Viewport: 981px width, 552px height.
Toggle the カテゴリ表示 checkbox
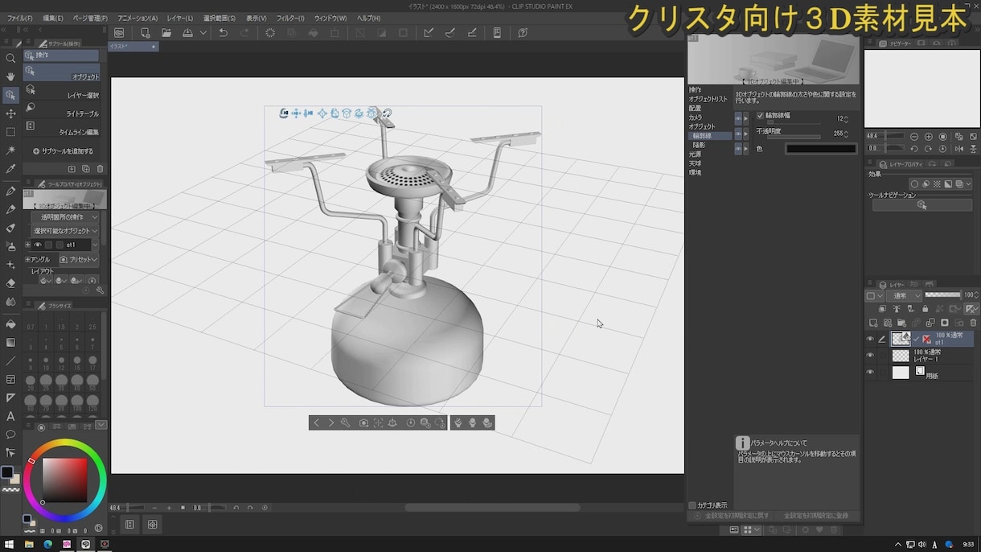(692, 505)
